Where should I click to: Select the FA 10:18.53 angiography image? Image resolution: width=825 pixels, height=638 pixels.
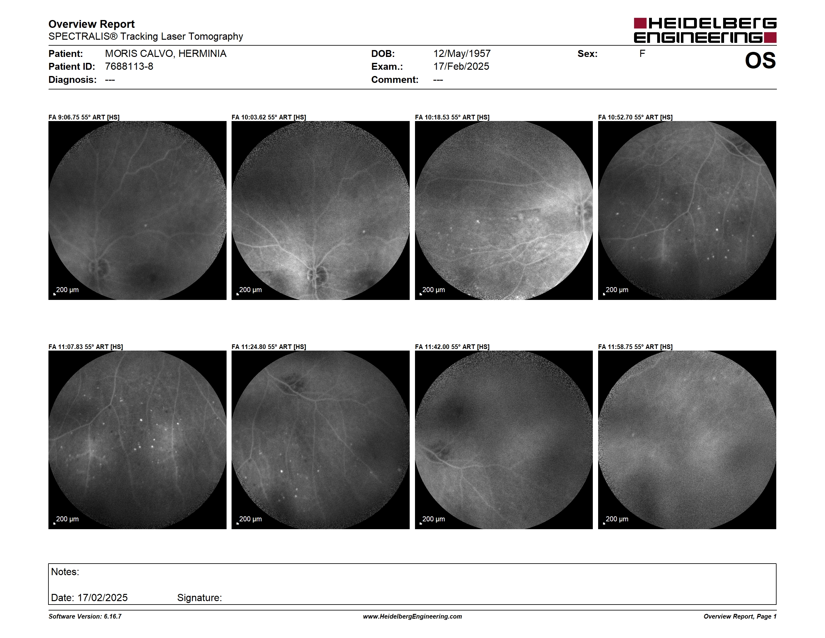504,210
